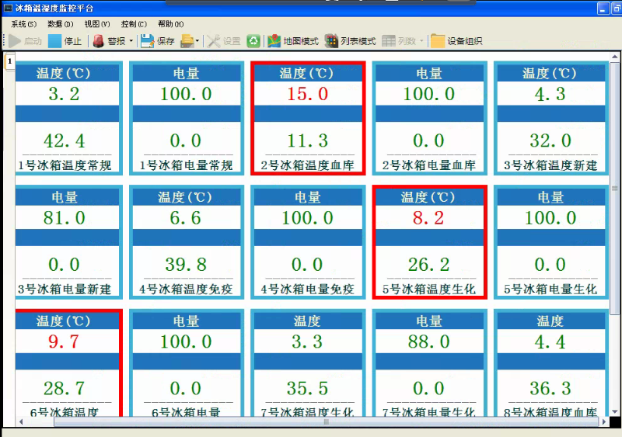Click the vertical scrollbar thumb
This screenshot has width=622, height=437.
[x=614, y=189]
